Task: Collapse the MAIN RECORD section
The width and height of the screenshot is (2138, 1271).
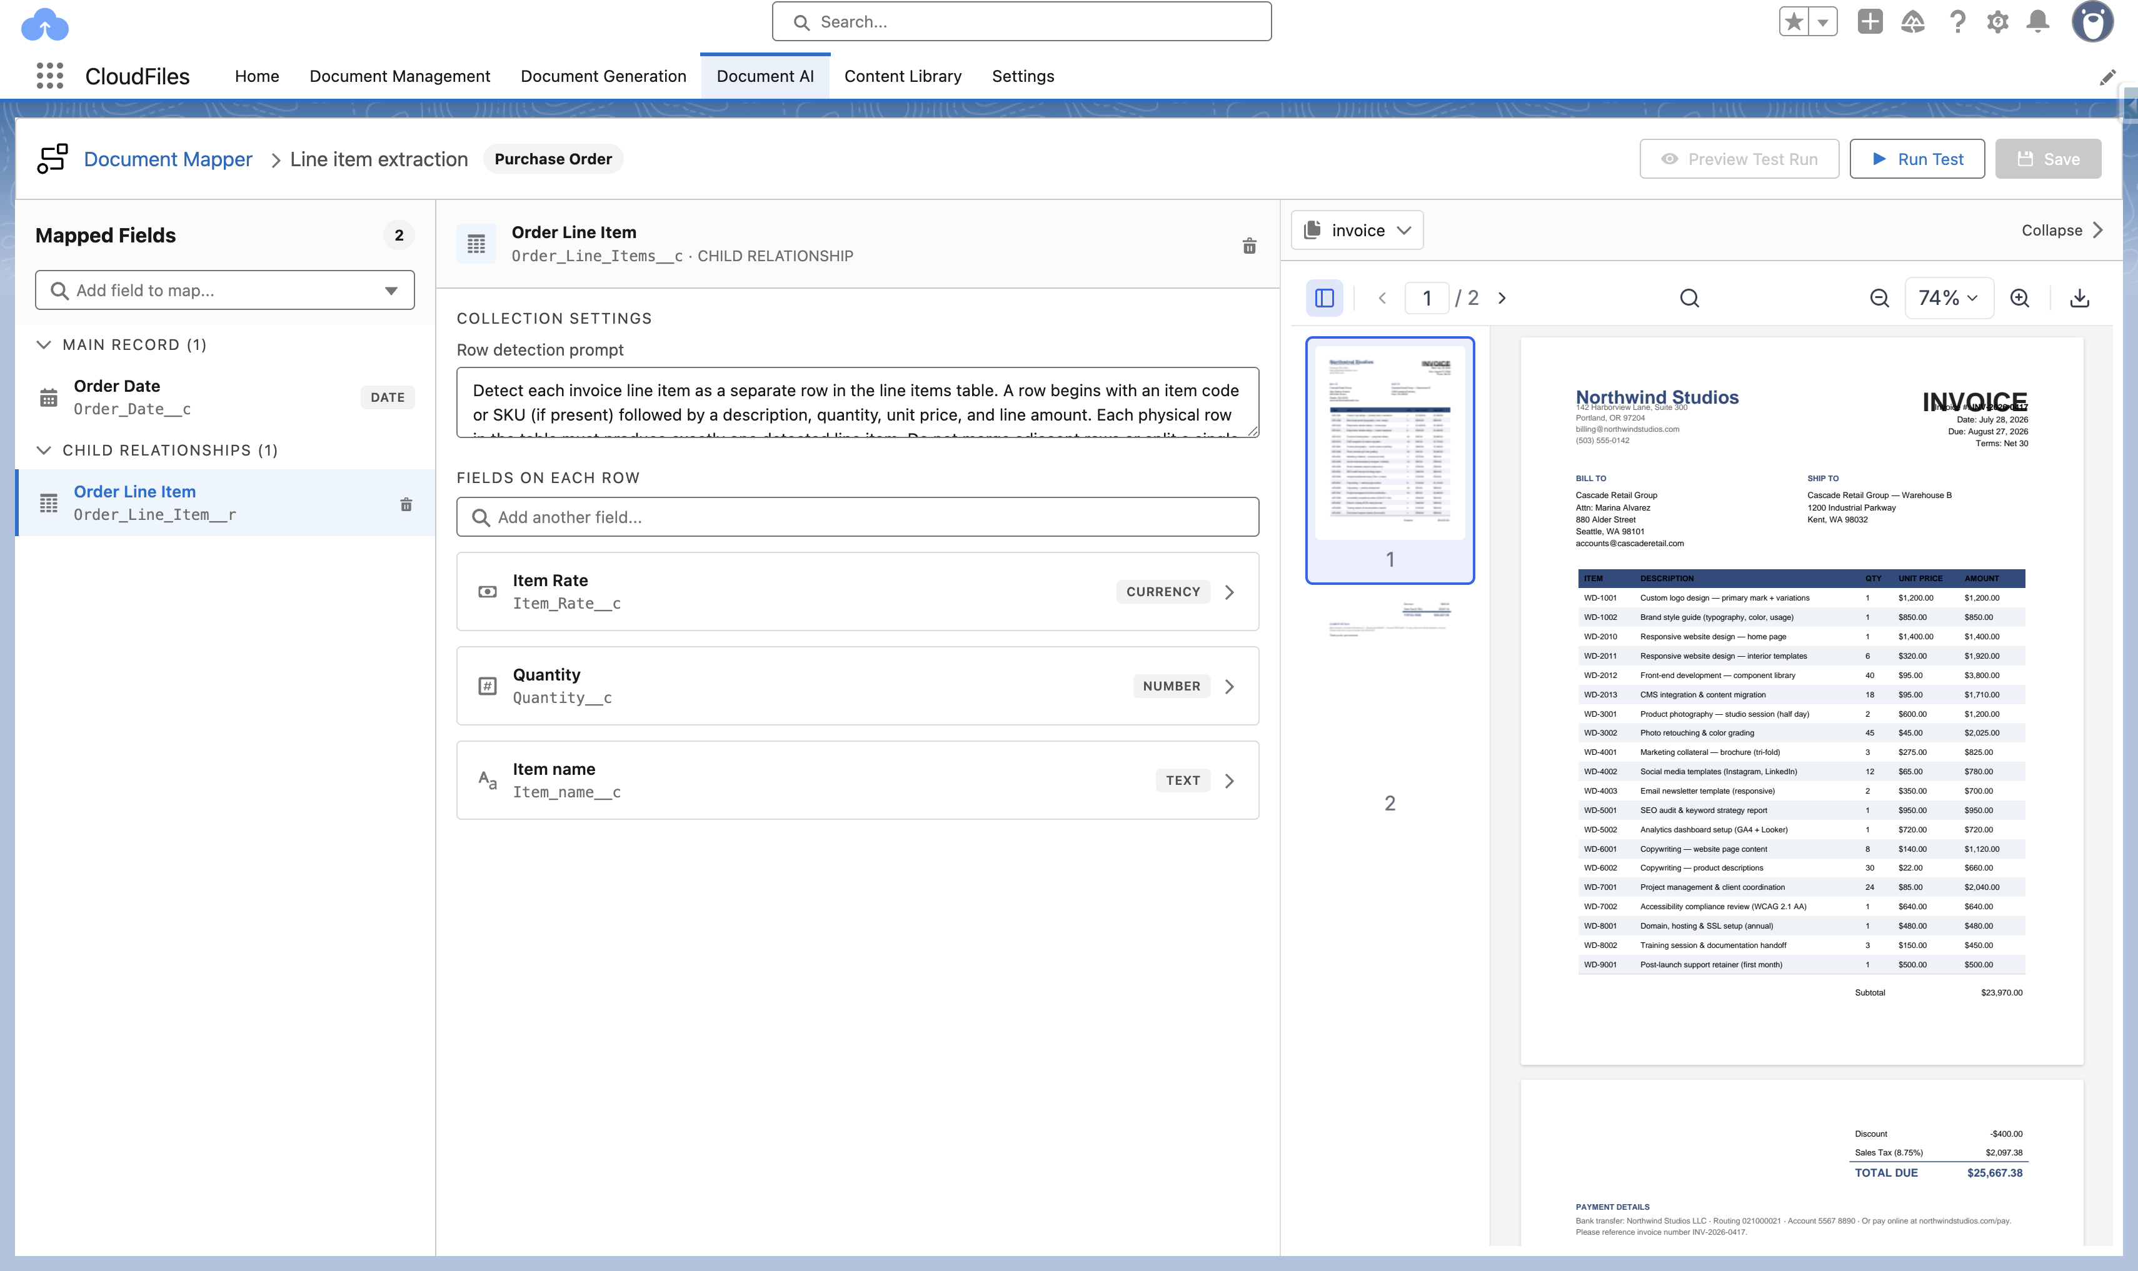Action: [44, 344]
